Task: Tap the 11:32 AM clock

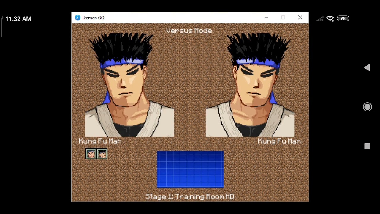Action: coord(18,19)
